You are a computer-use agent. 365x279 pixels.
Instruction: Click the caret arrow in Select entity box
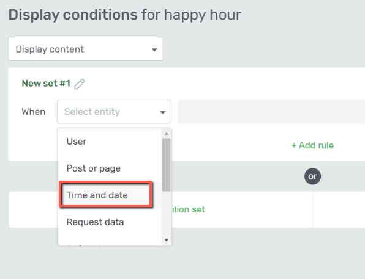163,112
